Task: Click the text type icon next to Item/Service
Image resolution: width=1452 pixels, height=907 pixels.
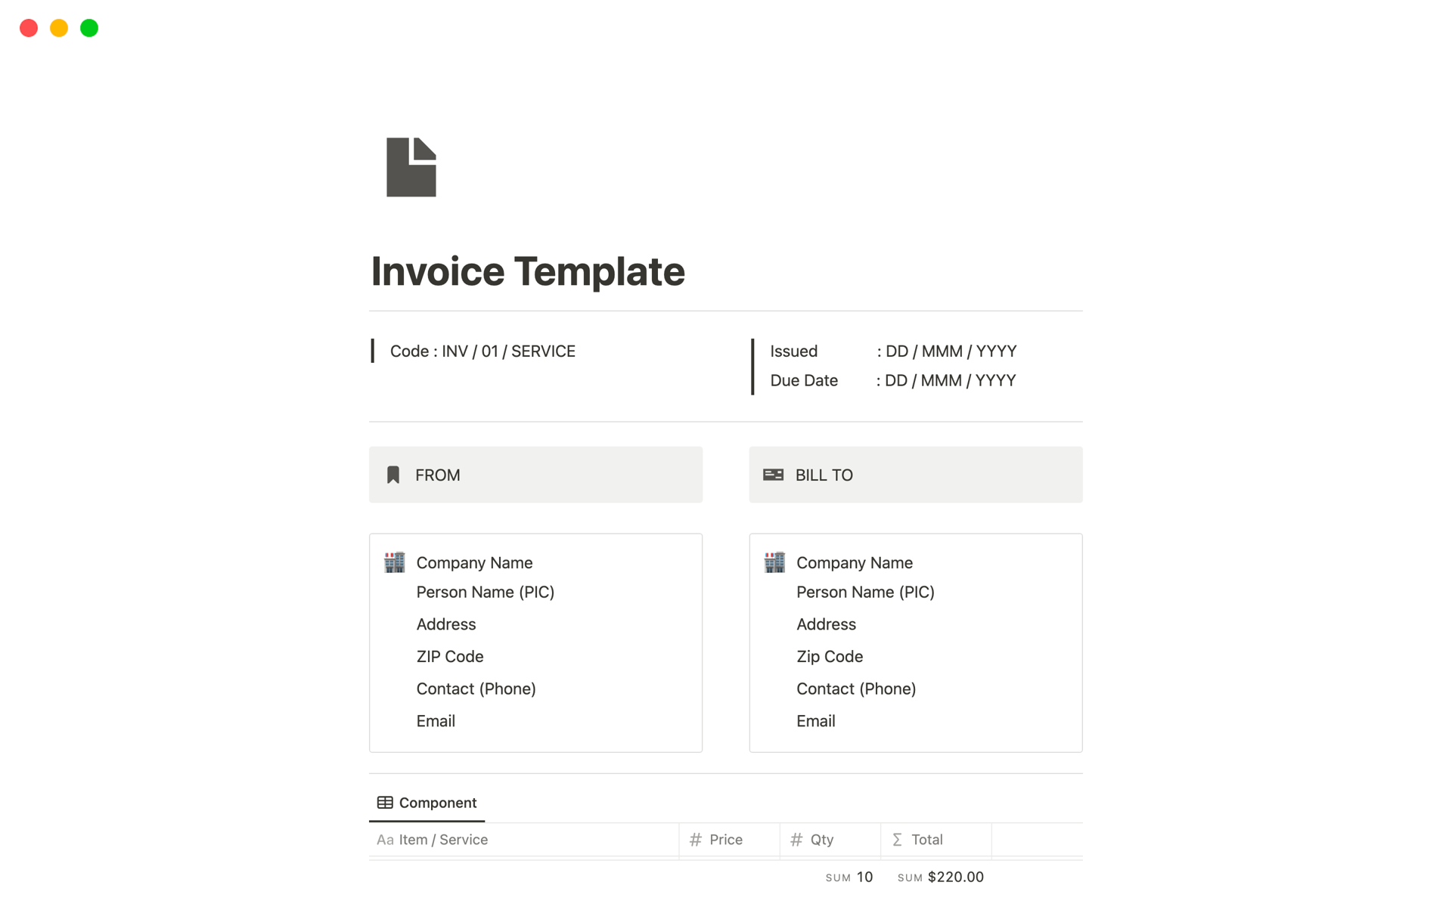Action: coord(385,838)
